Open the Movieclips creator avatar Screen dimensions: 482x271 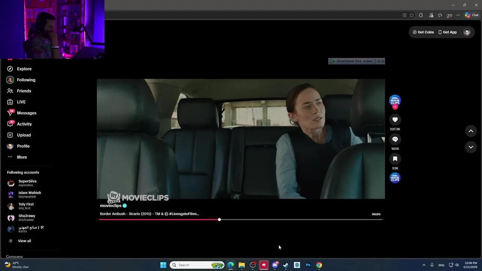coord(395,100)
